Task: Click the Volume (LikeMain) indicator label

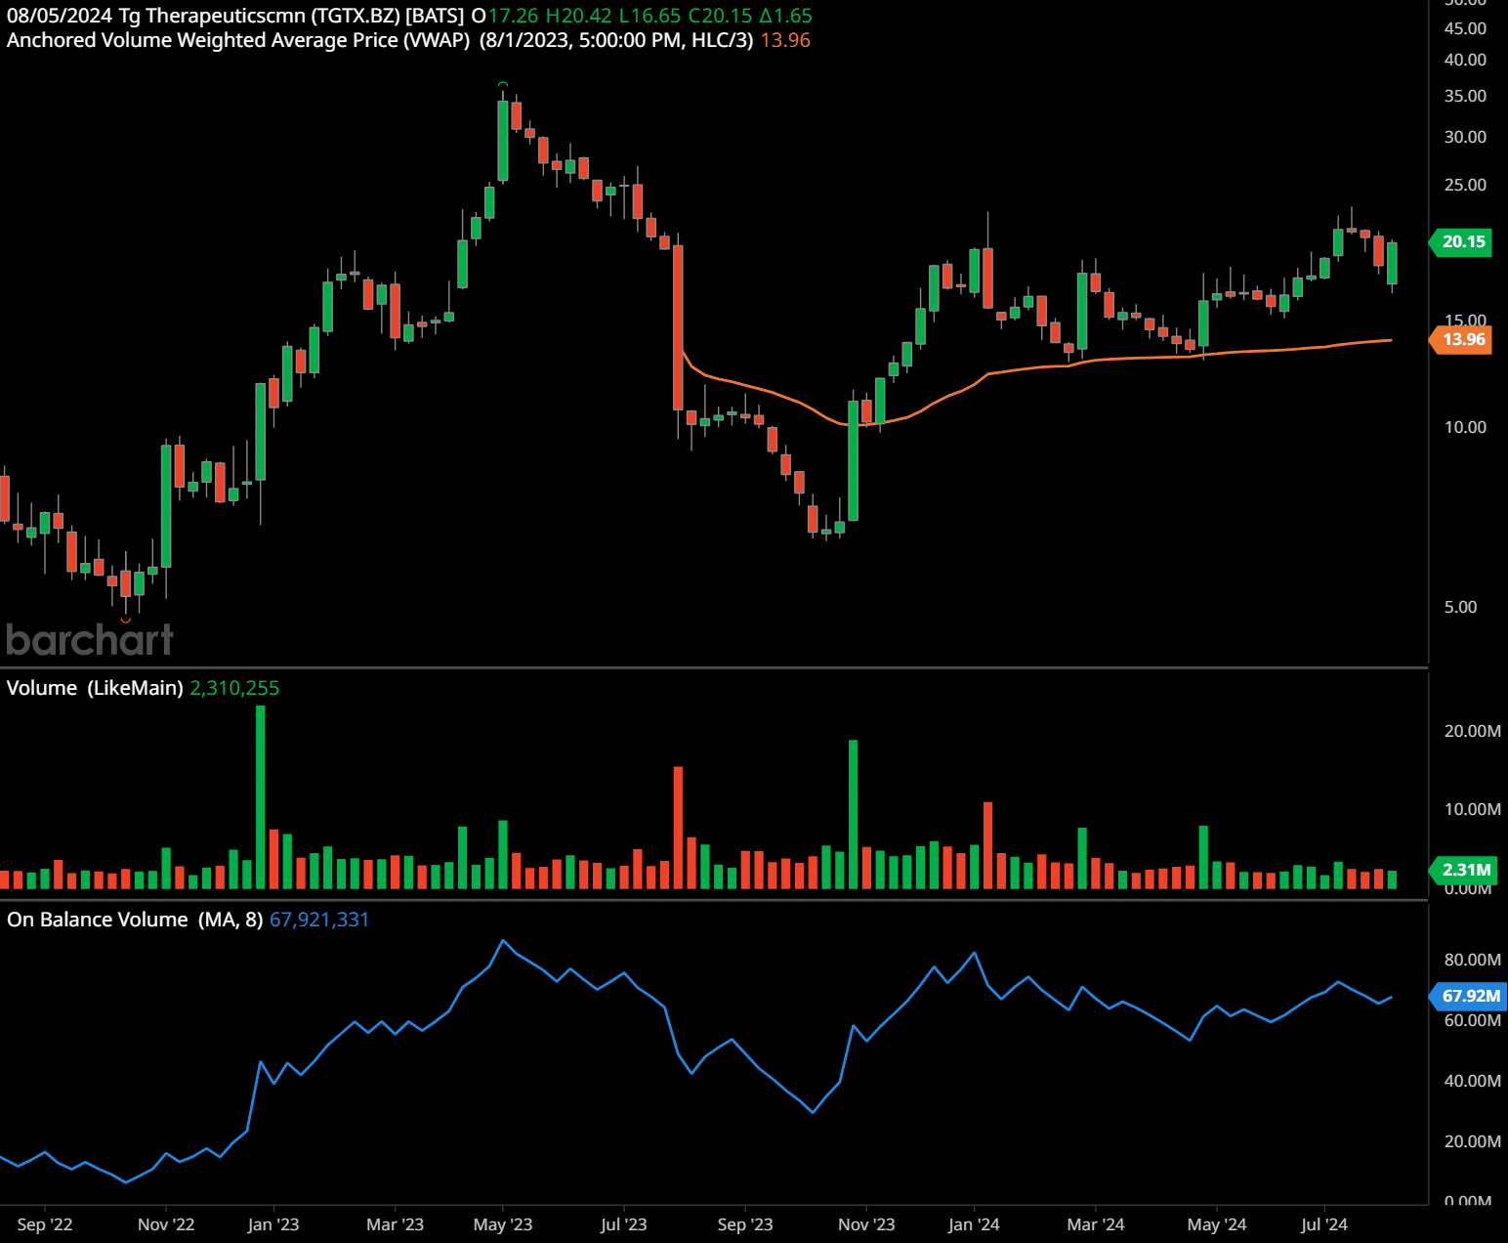Action: coord(95,688)
